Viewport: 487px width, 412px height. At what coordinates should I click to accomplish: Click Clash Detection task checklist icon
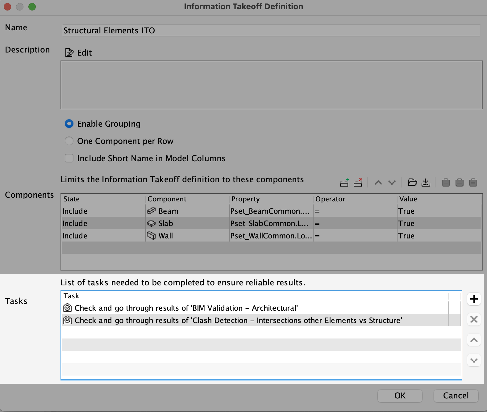pyautogui.click(x=67, y=320)
